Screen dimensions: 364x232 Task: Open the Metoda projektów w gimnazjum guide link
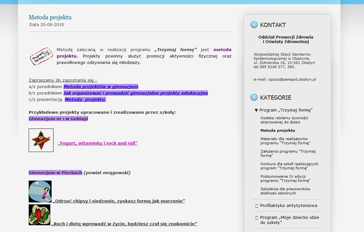[x=101, y=86]
